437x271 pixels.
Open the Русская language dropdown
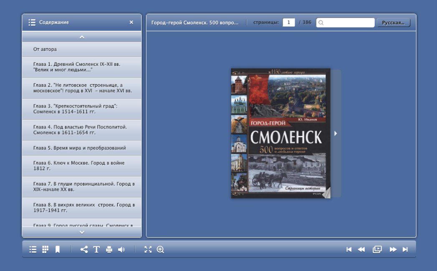point(393,23)
